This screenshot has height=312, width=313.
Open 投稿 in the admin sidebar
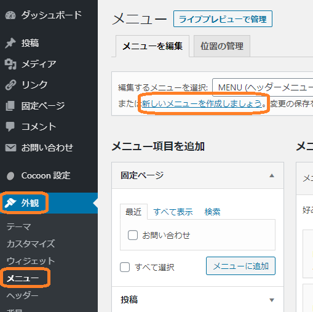[30, 43]
